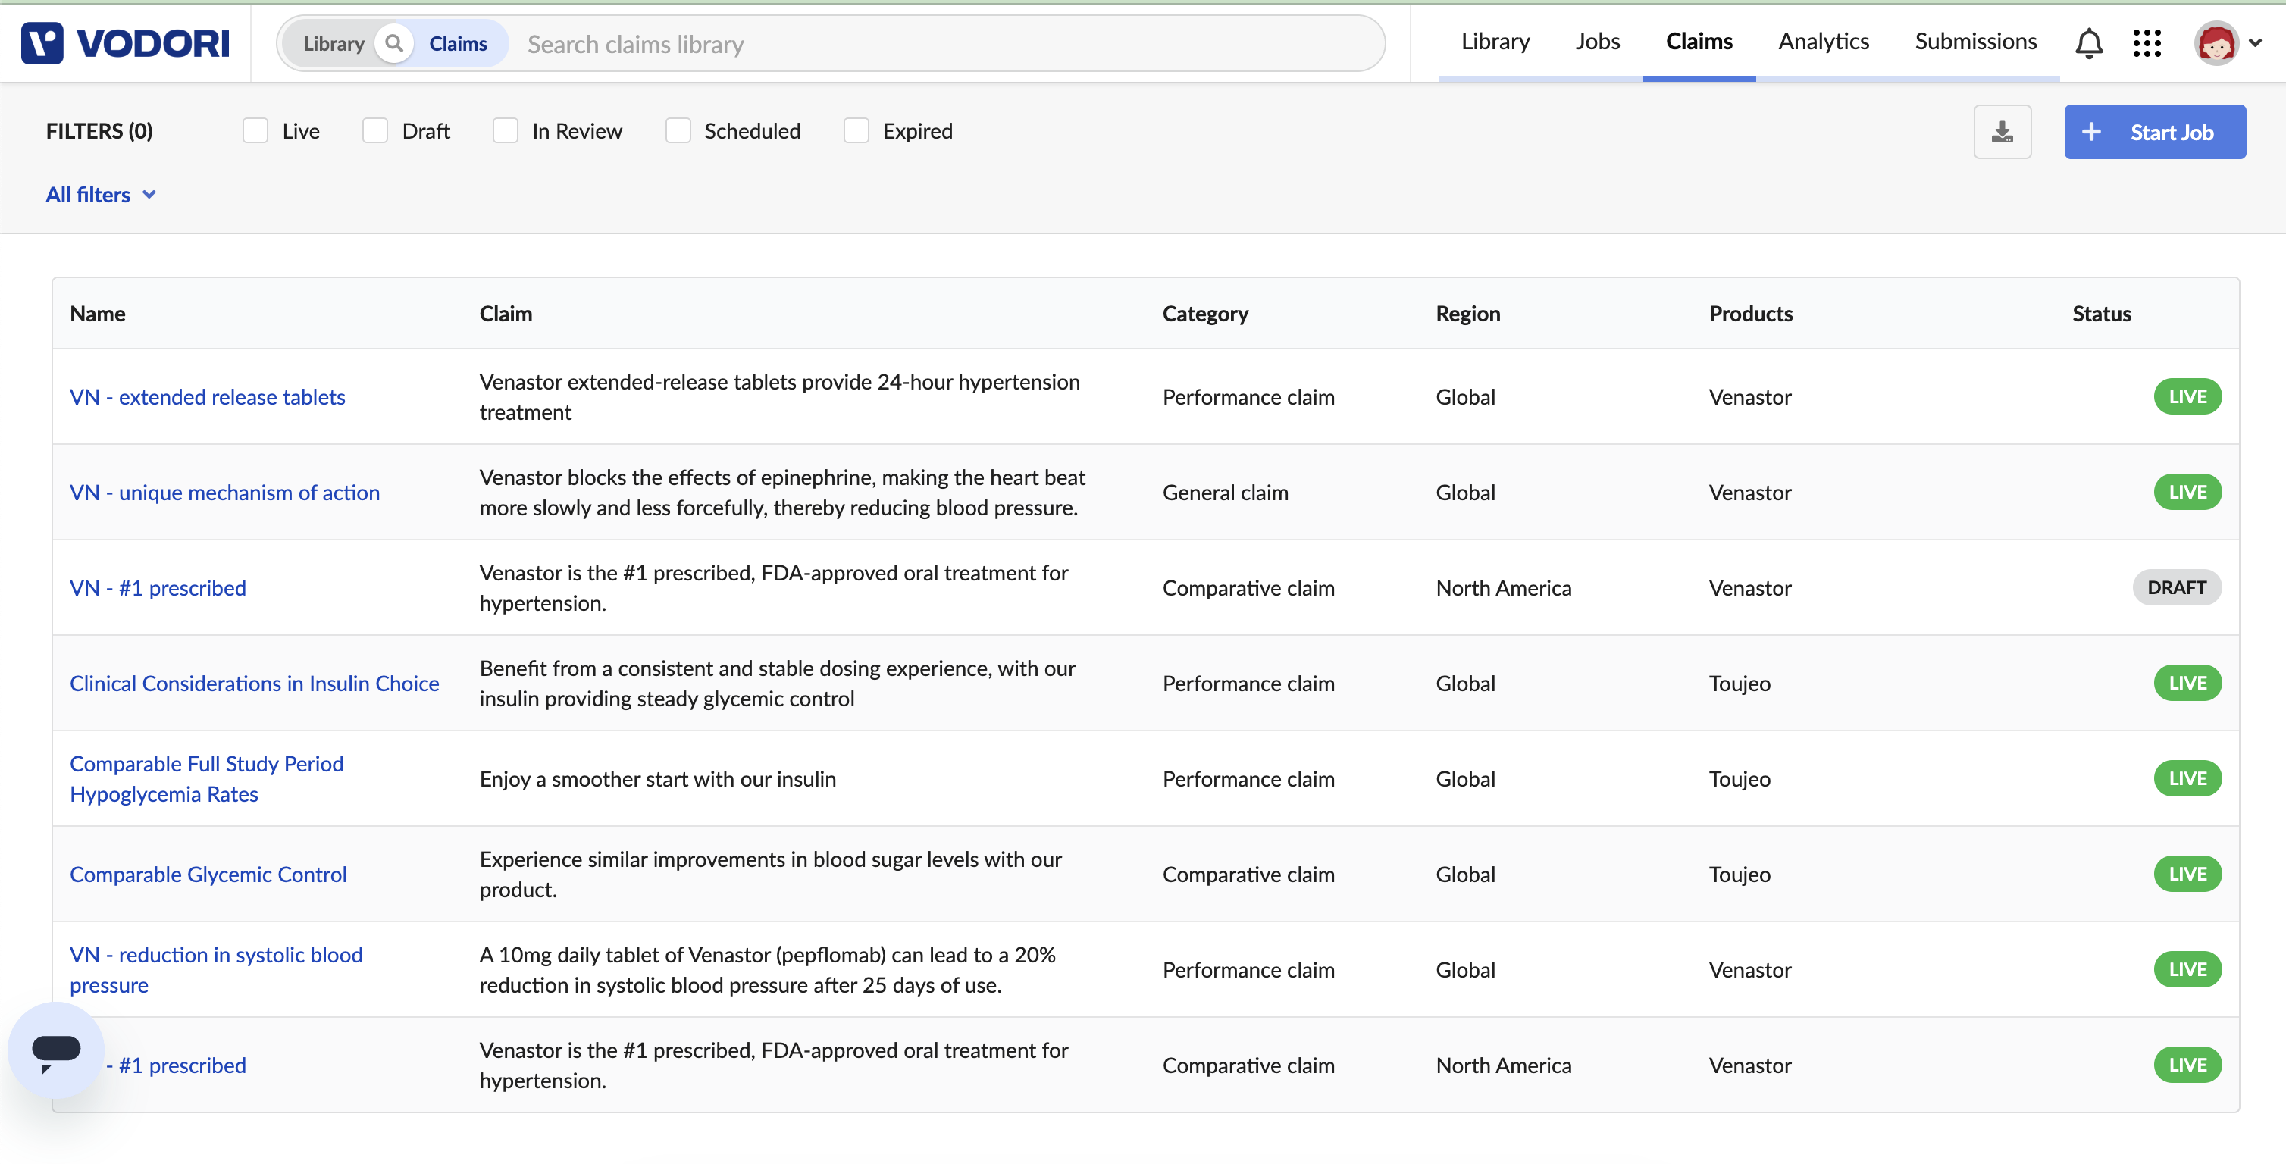This screenshot has width=2286, height=1164.
Task: Open Clinical Considerations in Insulin Choice
Action: (x=255, y=683)
